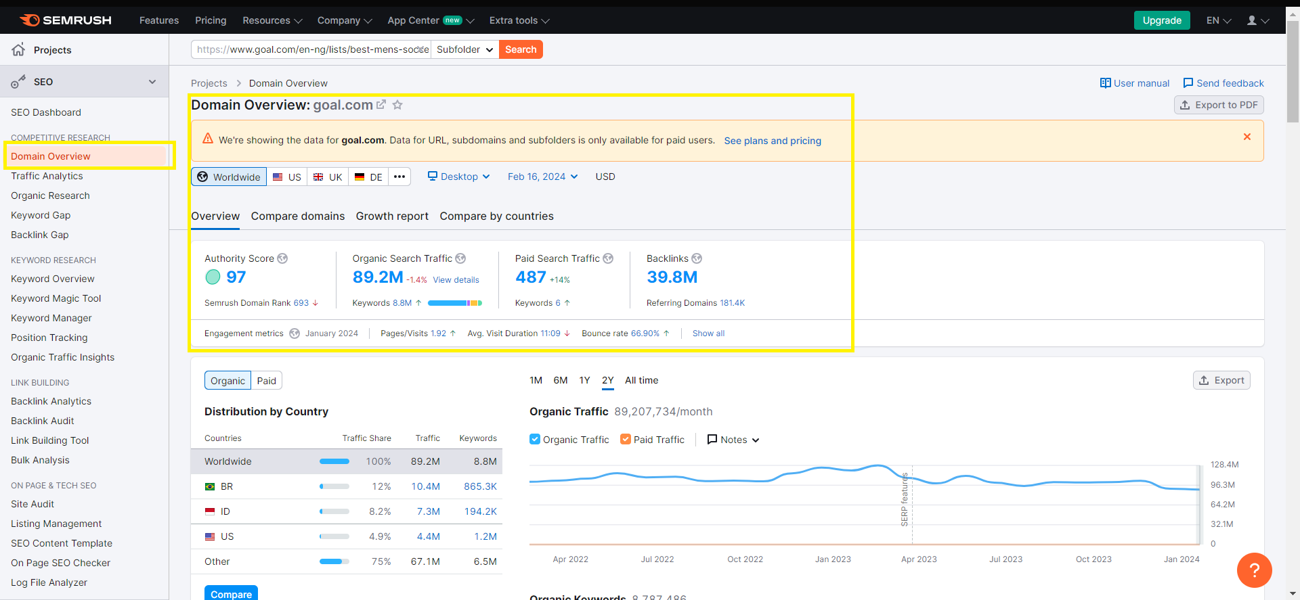Select the UK flag database
Screen dimensions: 1300x600
pyautogui.click(x=328, y=177)
